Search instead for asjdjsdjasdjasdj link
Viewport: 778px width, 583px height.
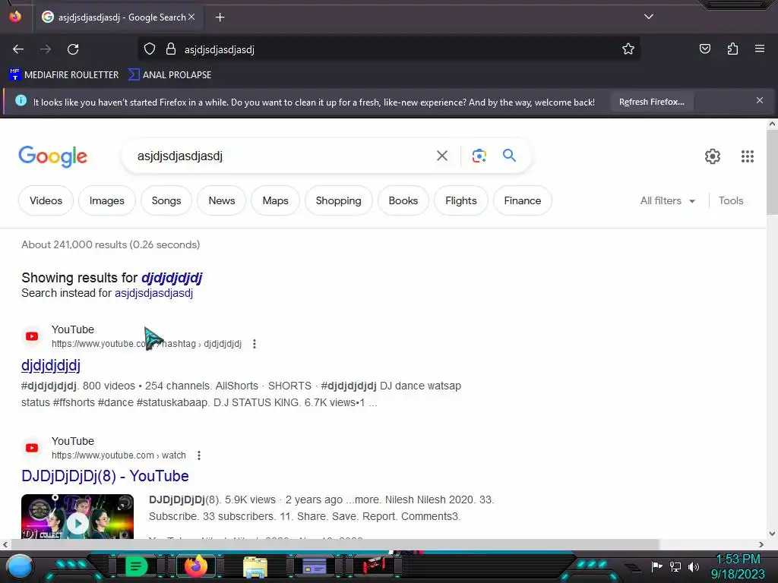click(153, 293)
